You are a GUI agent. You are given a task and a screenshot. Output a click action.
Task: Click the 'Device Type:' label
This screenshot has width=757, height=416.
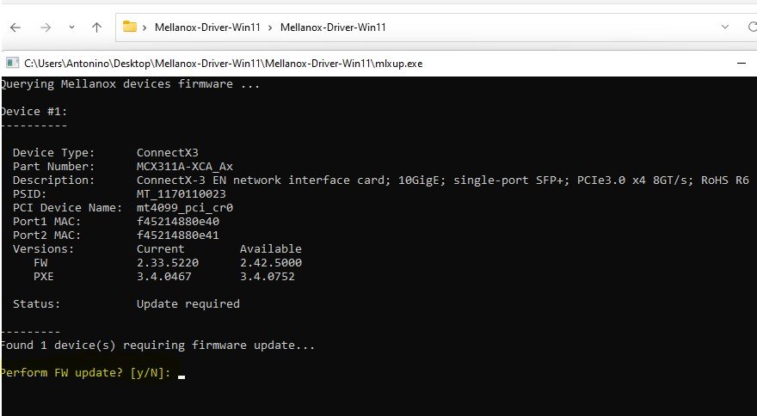pyautogui.click(x=54, y=153)
